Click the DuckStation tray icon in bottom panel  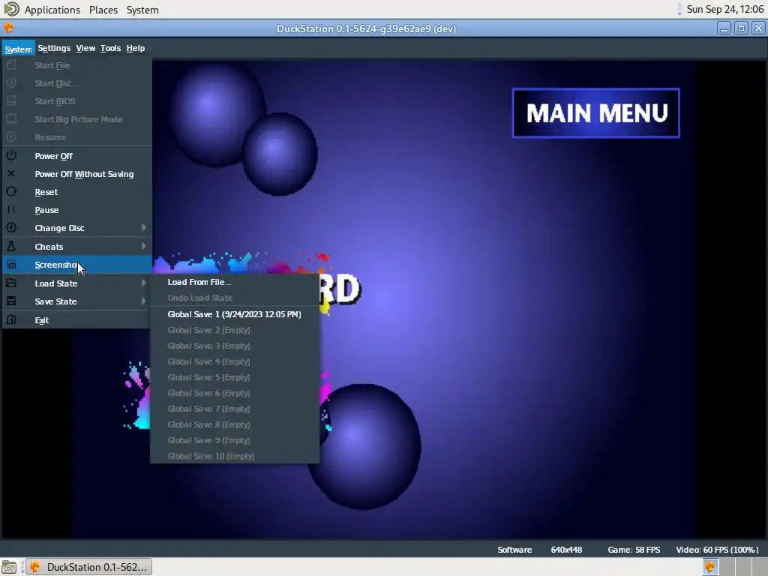[709, 567]
